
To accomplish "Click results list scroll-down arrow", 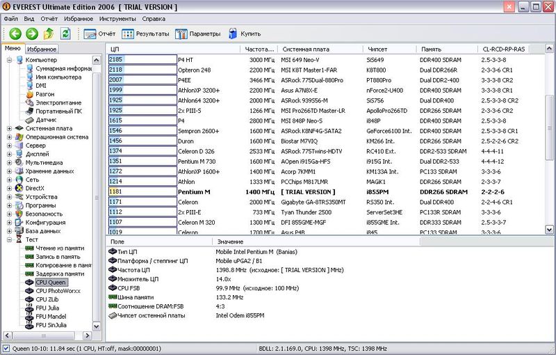I will (549, 229).
